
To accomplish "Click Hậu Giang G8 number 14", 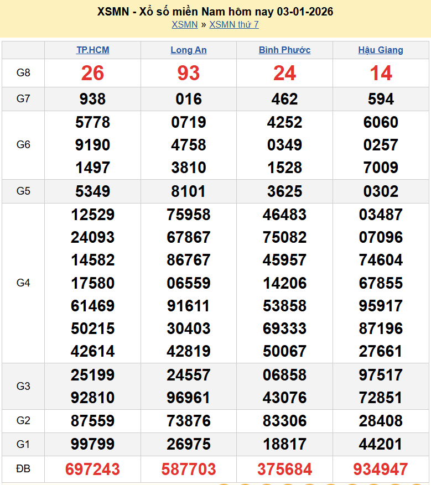I will point(381,73).
